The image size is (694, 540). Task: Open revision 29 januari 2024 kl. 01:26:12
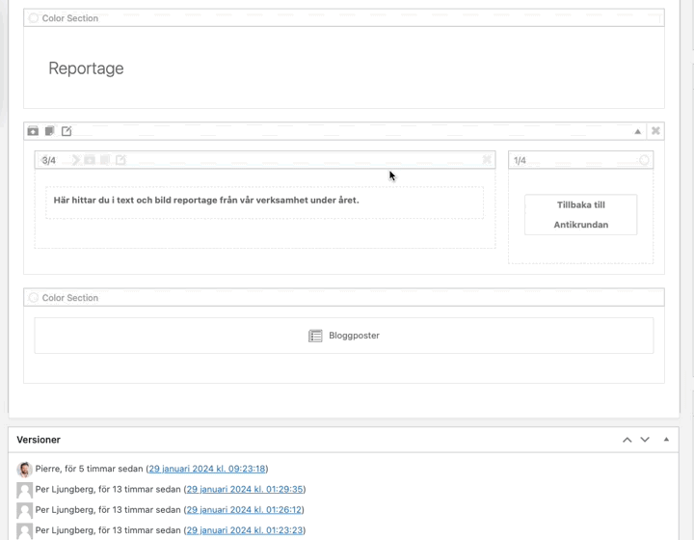click(x=244, y=509)
